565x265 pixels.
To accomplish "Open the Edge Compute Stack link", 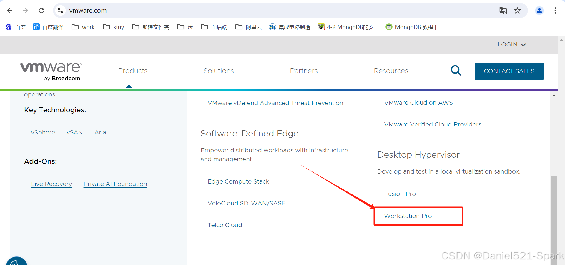I will [238, 181].
